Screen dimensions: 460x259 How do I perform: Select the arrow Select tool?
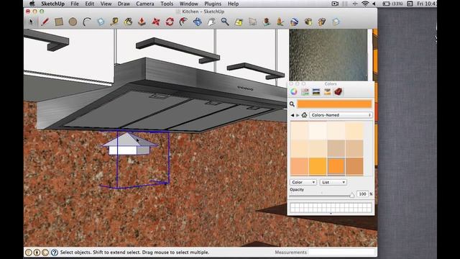pyautogui.click(x=31, y=22)
